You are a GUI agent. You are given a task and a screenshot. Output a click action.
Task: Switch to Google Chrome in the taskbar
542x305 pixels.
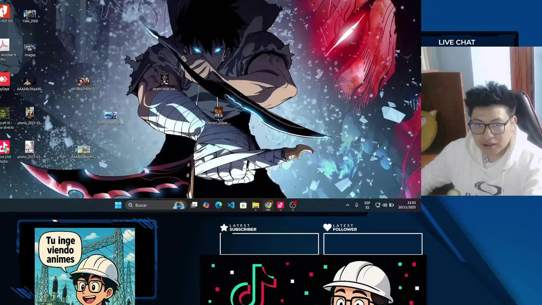(x=268, y=205)
